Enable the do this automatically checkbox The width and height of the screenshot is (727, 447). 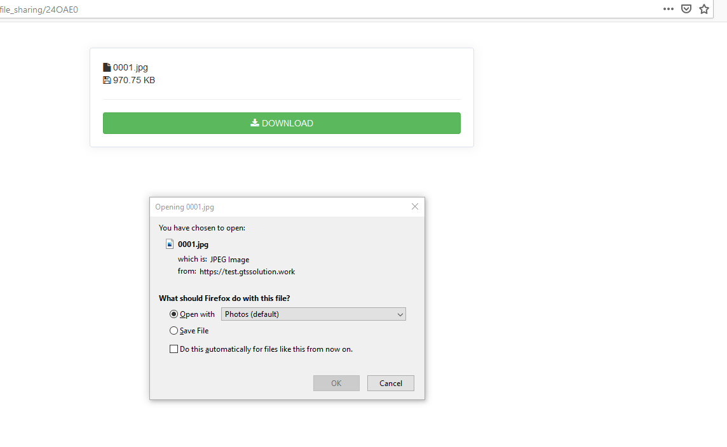point(173,349)
